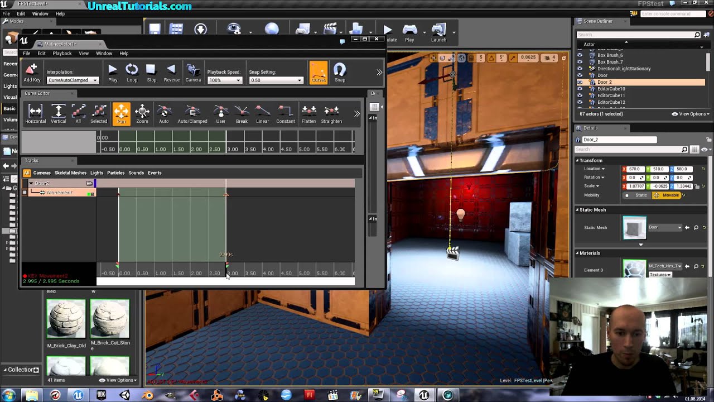The image size is (714, 402).
Task: Select the Zoom mode in Curve Editor
Action: pos(142,114)
